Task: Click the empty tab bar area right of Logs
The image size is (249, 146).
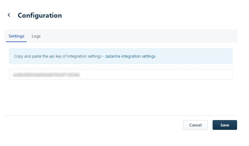Action: tap(138, 36)
